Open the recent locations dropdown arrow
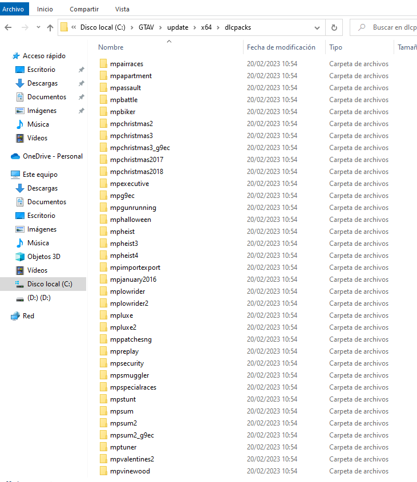Screen dimensions: 417x482 coord(38,27)
